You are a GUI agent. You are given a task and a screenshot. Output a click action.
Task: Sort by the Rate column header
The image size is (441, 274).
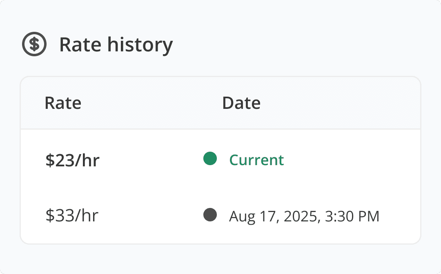[63, 103]
